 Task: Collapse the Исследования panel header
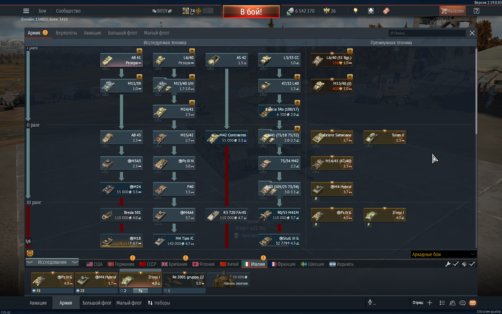[52, 262]
